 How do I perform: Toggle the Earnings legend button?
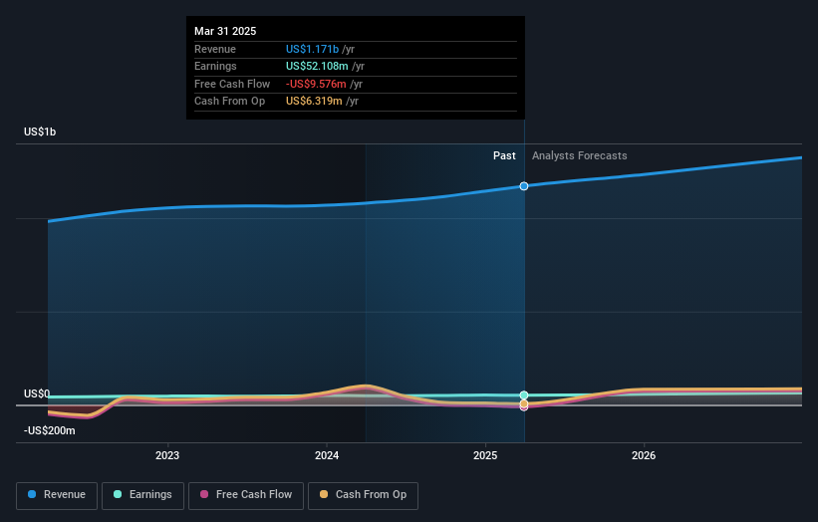(142, 495)
